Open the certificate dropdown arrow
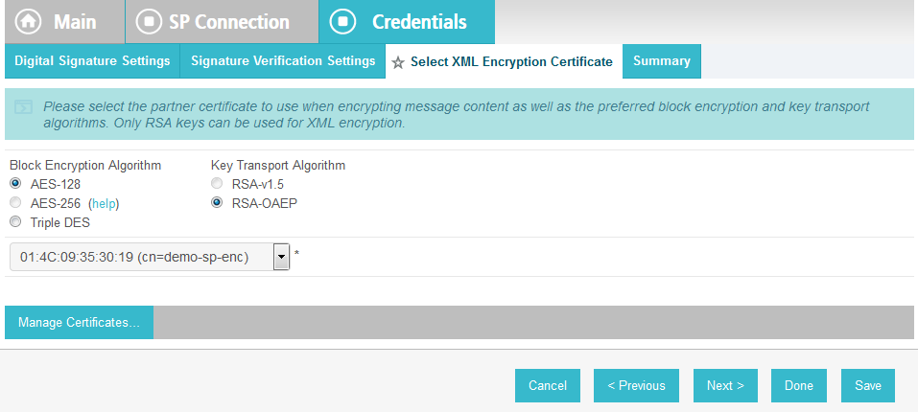Image resolution: width=918 pixels, height=412 pixels. [x=282, y=257]
